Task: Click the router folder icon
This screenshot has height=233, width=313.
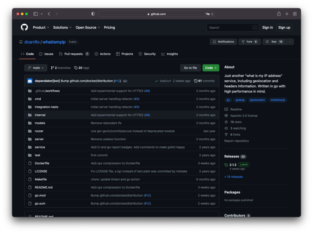Action: [x=30, y=131]
